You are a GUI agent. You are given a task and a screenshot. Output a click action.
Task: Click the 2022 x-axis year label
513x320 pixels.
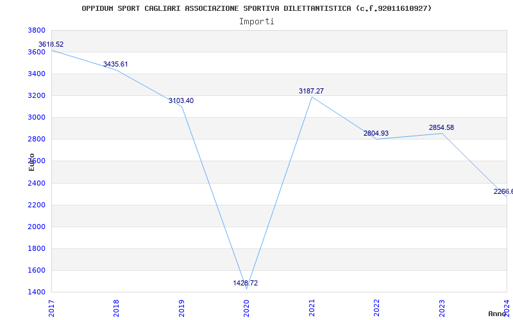pyautogui.click(x=376, y=308)
